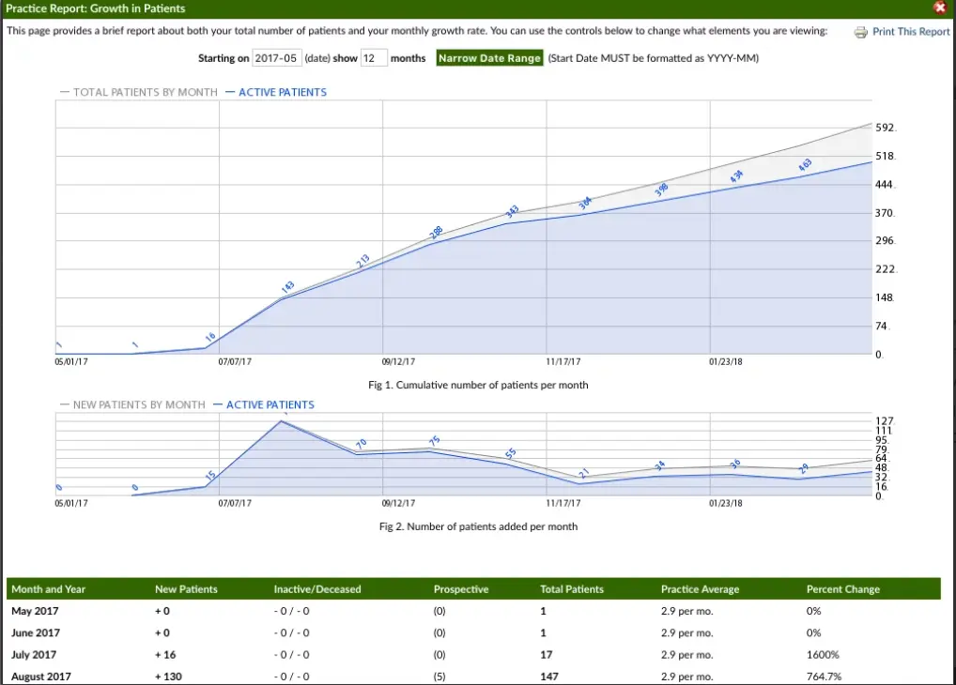956x685 pixels.
Task: Toggle the Active Patients series in Fig 1 legend
Action: (285, 91)
